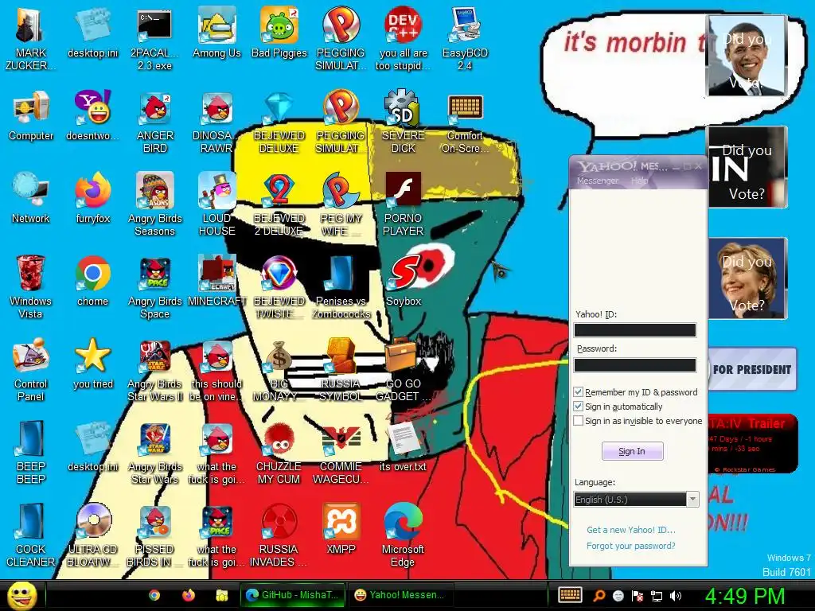The width and height of the screenshot is (815, 611).
Task: Click into the Yahoo! ID field
Action: coord(634,330)
